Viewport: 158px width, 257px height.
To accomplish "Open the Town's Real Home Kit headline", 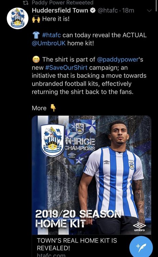I will tap(77, 244).
